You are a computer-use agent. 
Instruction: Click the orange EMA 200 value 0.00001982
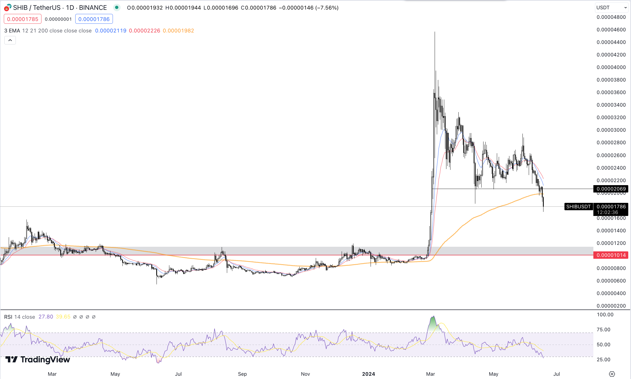coord(178,31)
